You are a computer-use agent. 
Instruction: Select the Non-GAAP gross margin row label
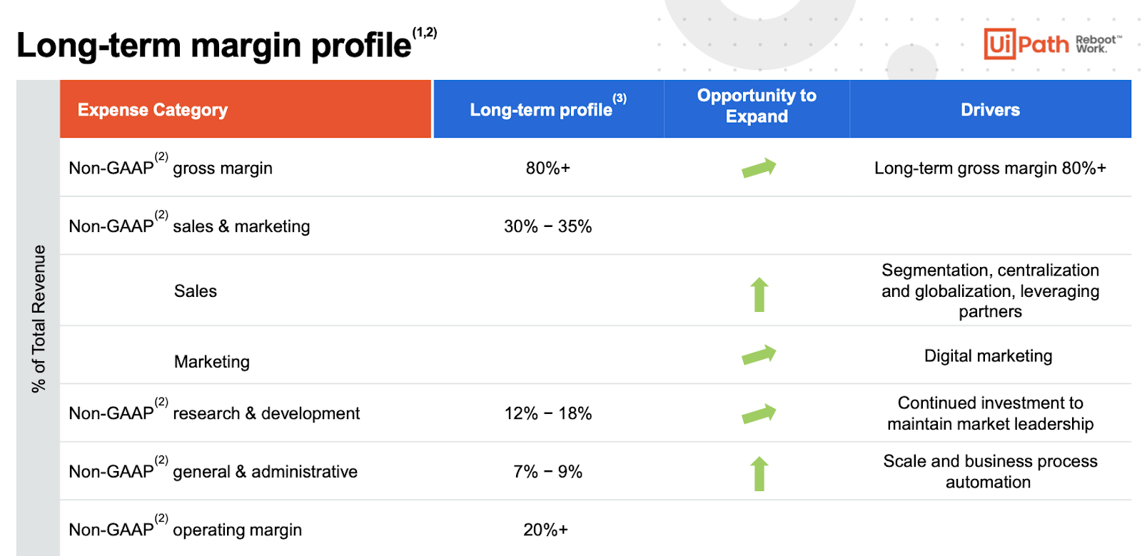[171, 168]
